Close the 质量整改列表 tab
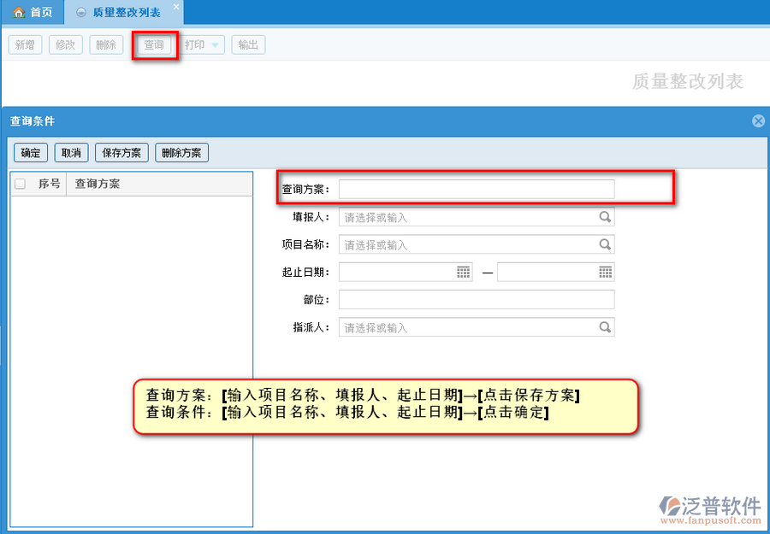The height and width of the screenshot is (534, 770). coord(176,7)
